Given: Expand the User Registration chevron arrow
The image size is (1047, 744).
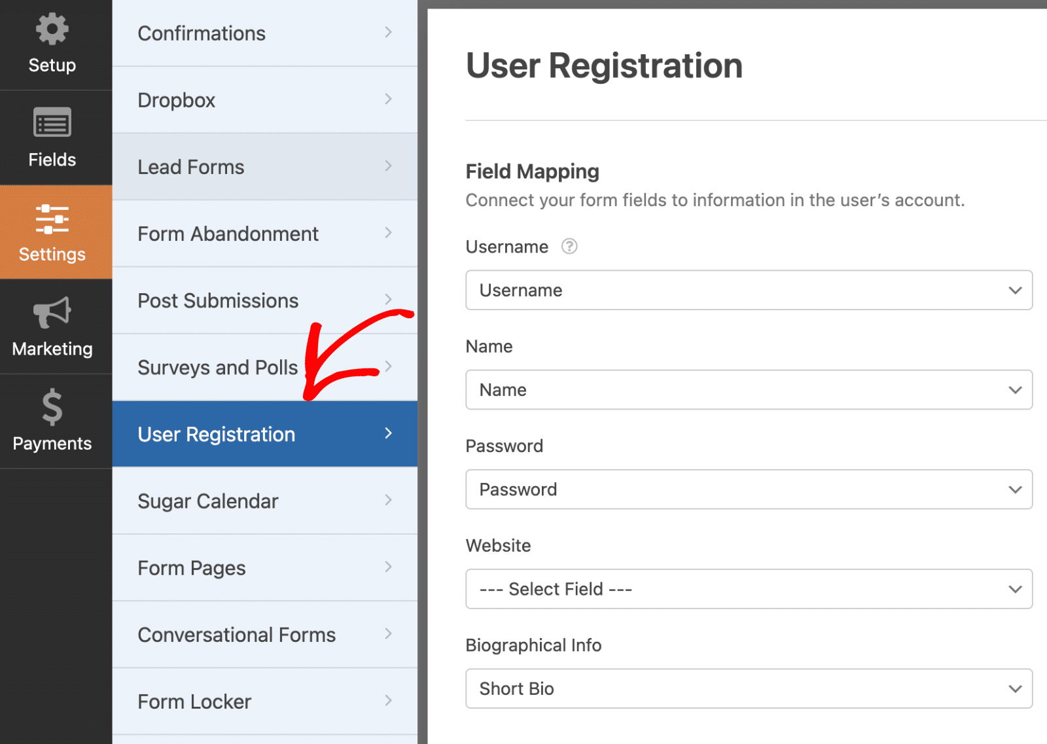Looking at the screenshot, I should coord(389,433).
